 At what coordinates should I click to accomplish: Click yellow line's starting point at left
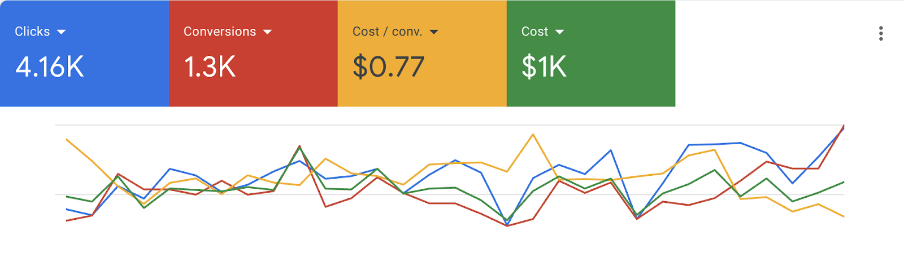click(67, 139)
